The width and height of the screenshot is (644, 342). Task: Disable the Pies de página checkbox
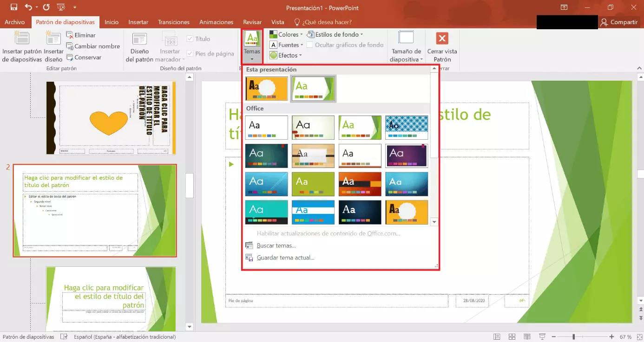pyautogui.click(x=190, y=54)
